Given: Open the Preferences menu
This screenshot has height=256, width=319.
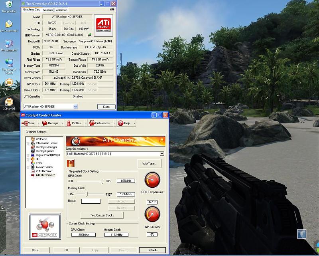Looking at the screenshot, I should (x=100, y=123).
